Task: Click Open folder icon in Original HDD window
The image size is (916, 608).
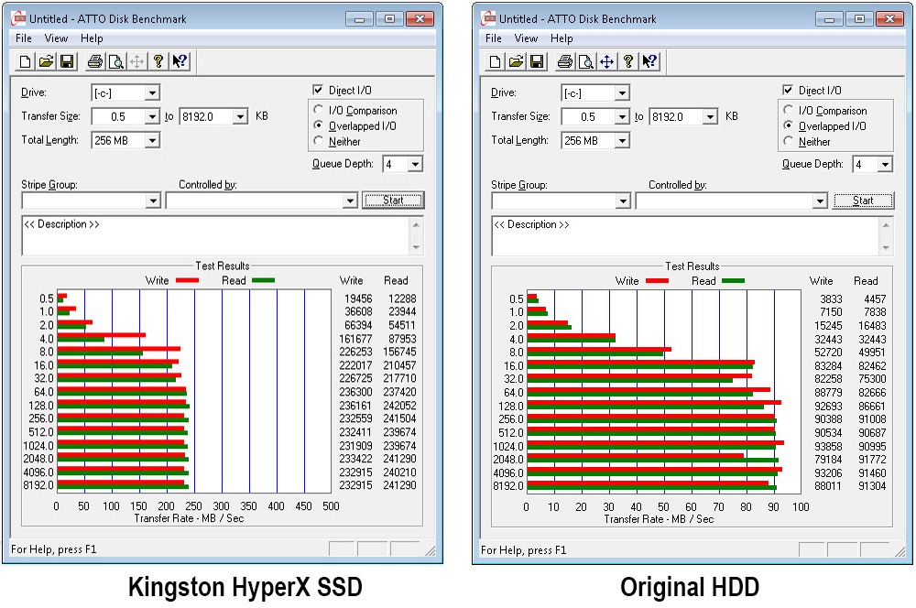Action: [516, 61]
